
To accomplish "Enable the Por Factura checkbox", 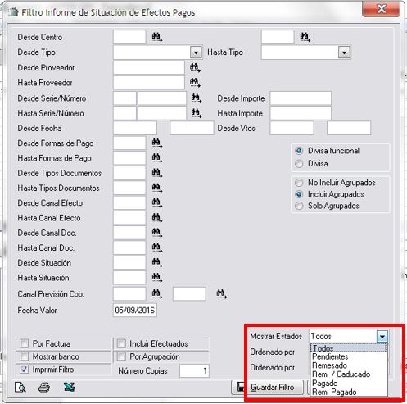I will [25, 343].
